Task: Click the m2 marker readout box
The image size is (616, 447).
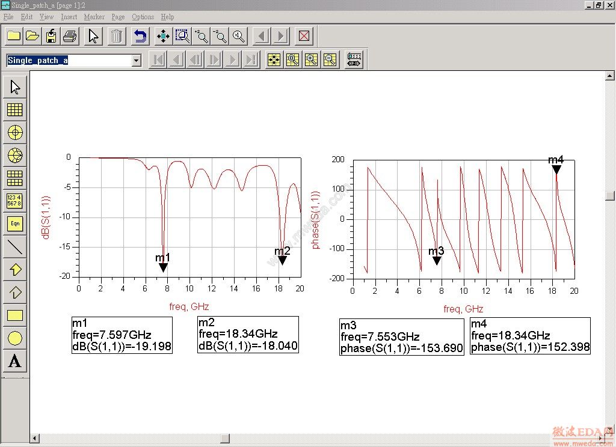Action: [x=248, y=335]
